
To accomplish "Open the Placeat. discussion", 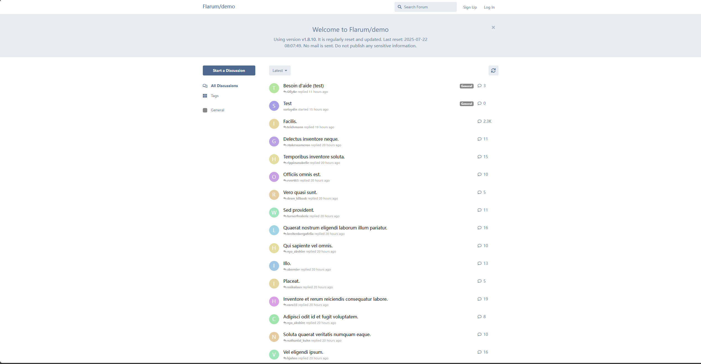I will point(291,281).
